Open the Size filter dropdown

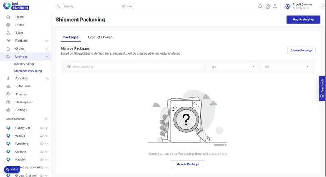coord(286,66)
